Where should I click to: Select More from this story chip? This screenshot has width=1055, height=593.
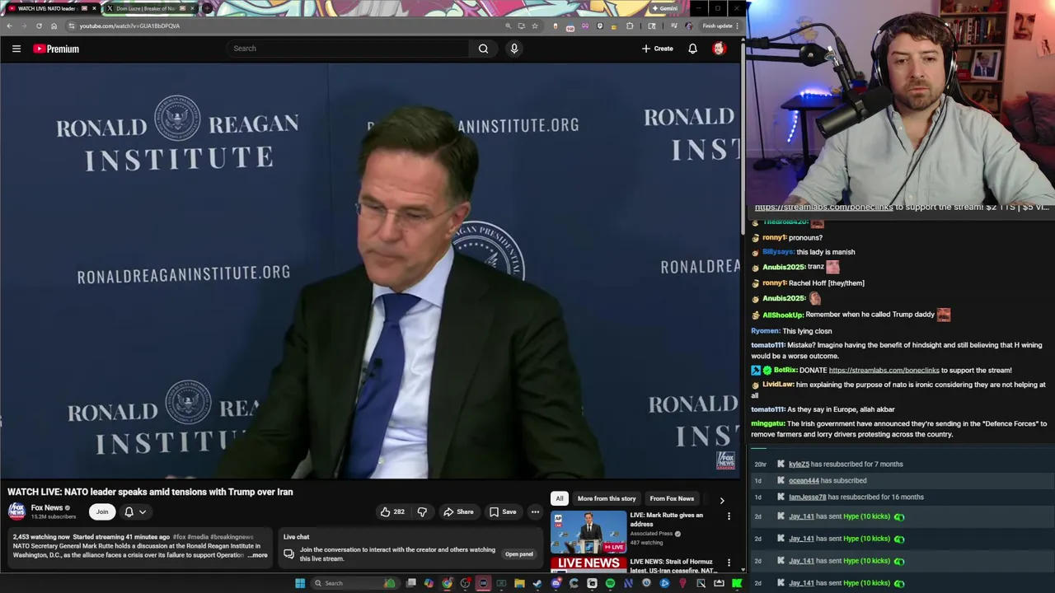point(607,498)
